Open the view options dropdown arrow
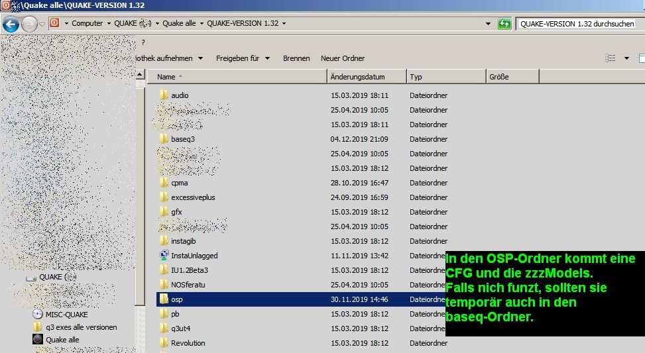645x353 pixels. pyautogui.click(x=626, y=58)
